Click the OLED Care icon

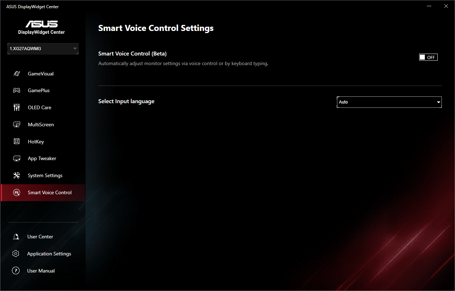click(x=16, y=107)
